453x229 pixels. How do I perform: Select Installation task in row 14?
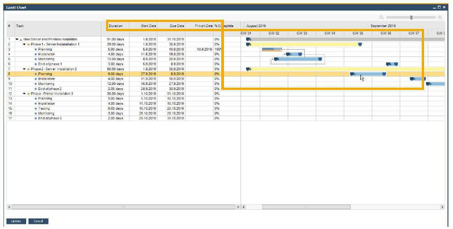pos(46,104)
